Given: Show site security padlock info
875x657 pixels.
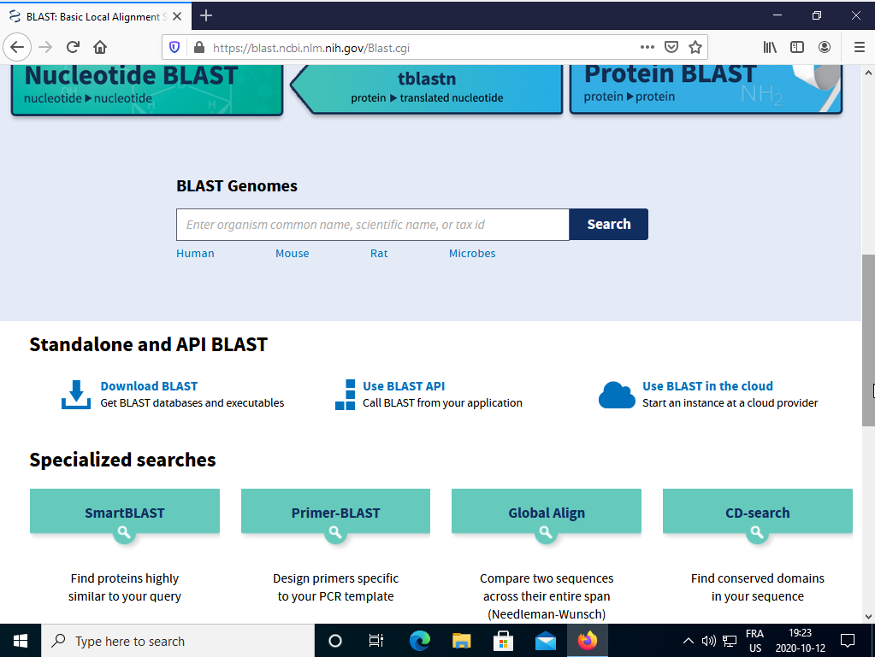Looking at the screenshot, I should tap(199, 47).
